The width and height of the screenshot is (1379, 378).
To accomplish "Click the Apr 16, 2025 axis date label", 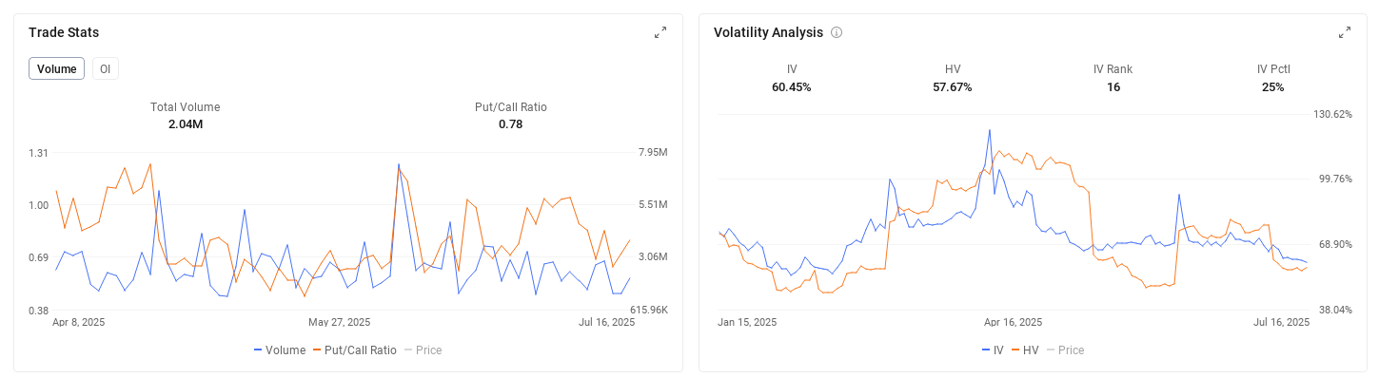I will 1013,322.
